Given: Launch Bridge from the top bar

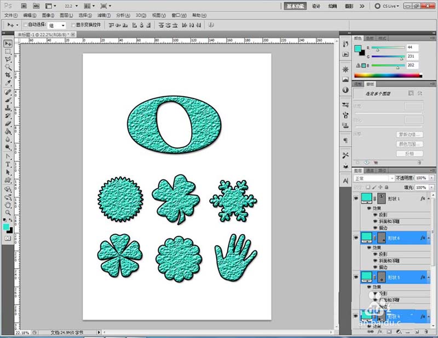Looking at the screenshot, I should [24, 5].
